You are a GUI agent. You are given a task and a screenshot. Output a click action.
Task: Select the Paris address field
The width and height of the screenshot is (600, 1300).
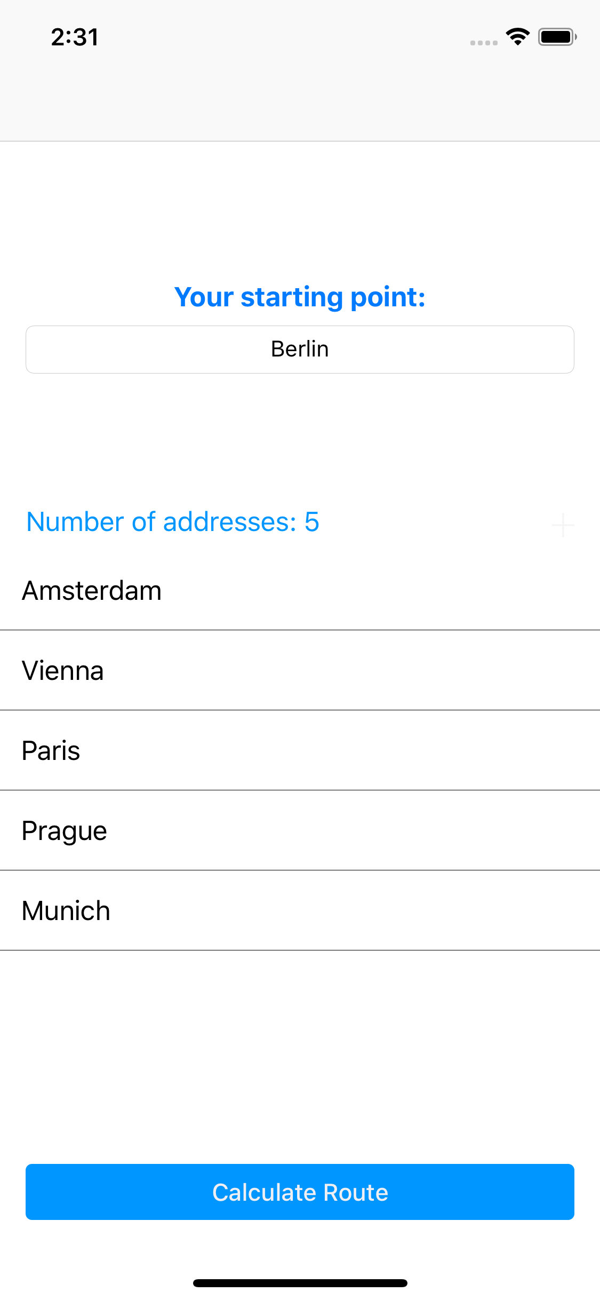pyautogui.click(x=300, y=750)
